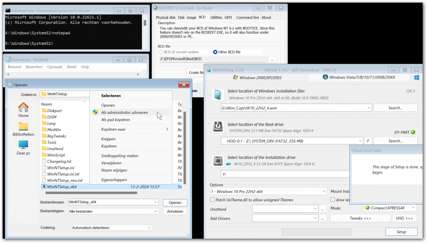The image size is (427, 243).
Task: Click the installation drive icon in WinNTSetup
Action: coord(218,161)
